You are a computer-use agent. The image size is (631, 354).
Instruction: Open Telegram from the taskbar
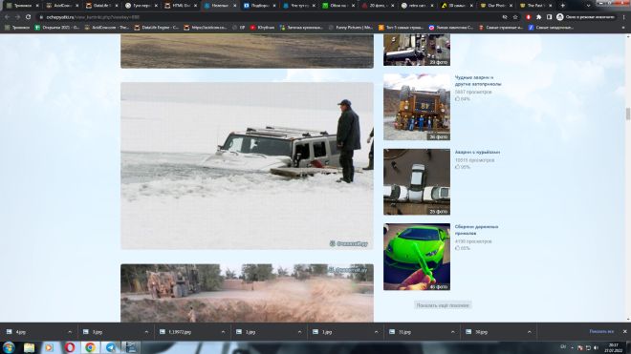(x=111, y=347)
